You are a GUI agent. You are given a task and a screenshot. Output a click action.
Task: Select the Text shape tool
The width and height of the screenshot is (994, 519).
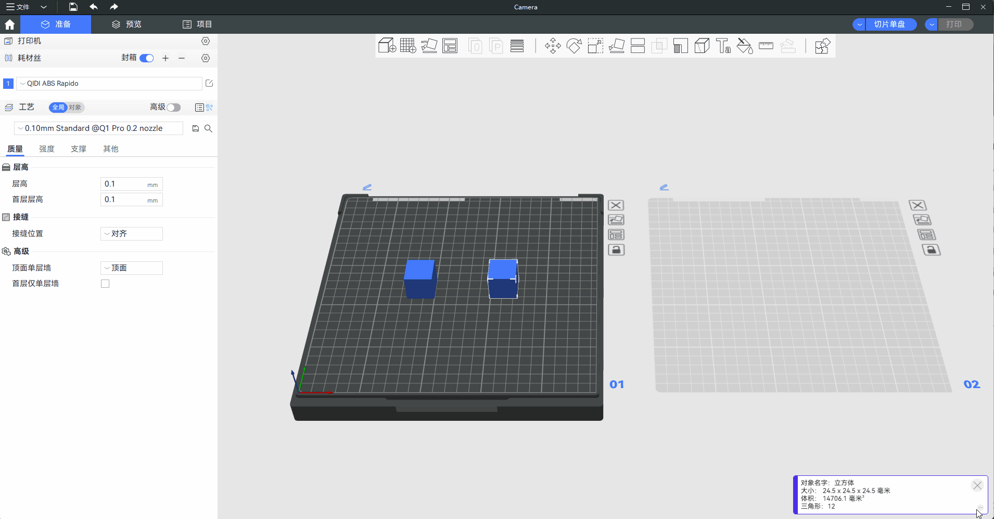[x=723, y=46]
